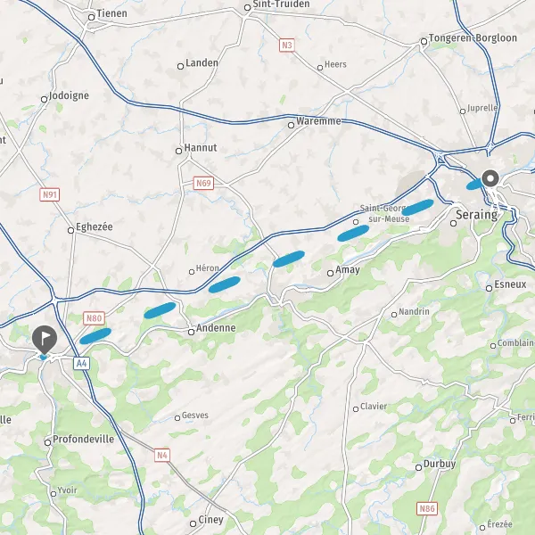Select the Andenne town label
Viewport: 535px width, 535px height.
[216, 328]
